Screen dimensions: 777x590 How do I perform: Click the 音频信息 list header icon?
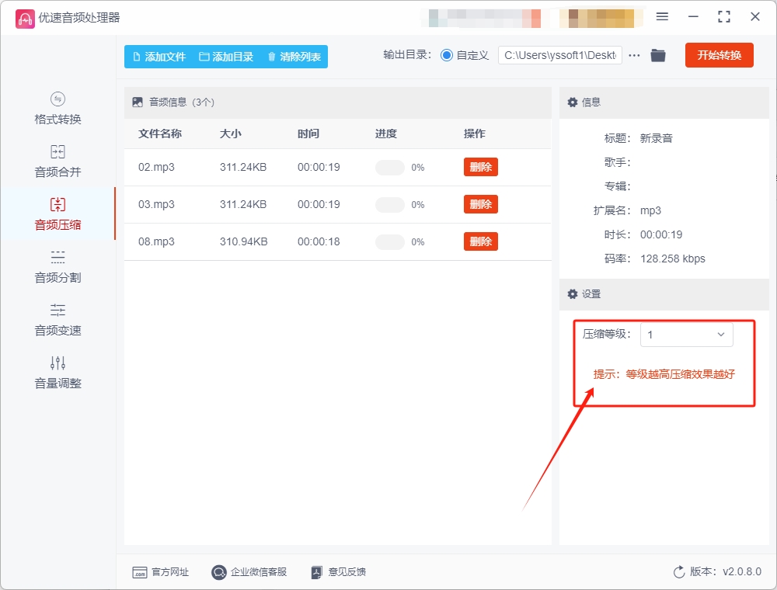[138, 102]
